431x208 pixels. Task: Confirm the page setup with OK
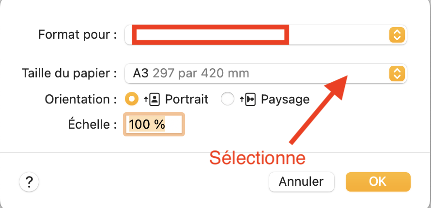pyautogui.click(x=378, y=181)
